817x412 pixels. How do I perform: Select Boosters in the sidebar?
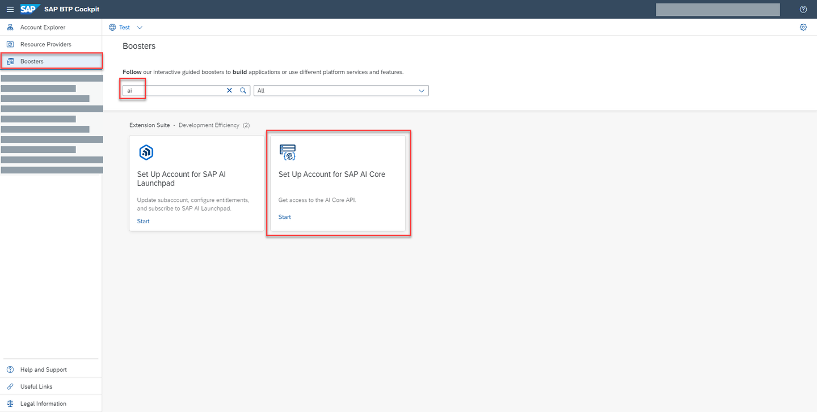pos(51,61)
